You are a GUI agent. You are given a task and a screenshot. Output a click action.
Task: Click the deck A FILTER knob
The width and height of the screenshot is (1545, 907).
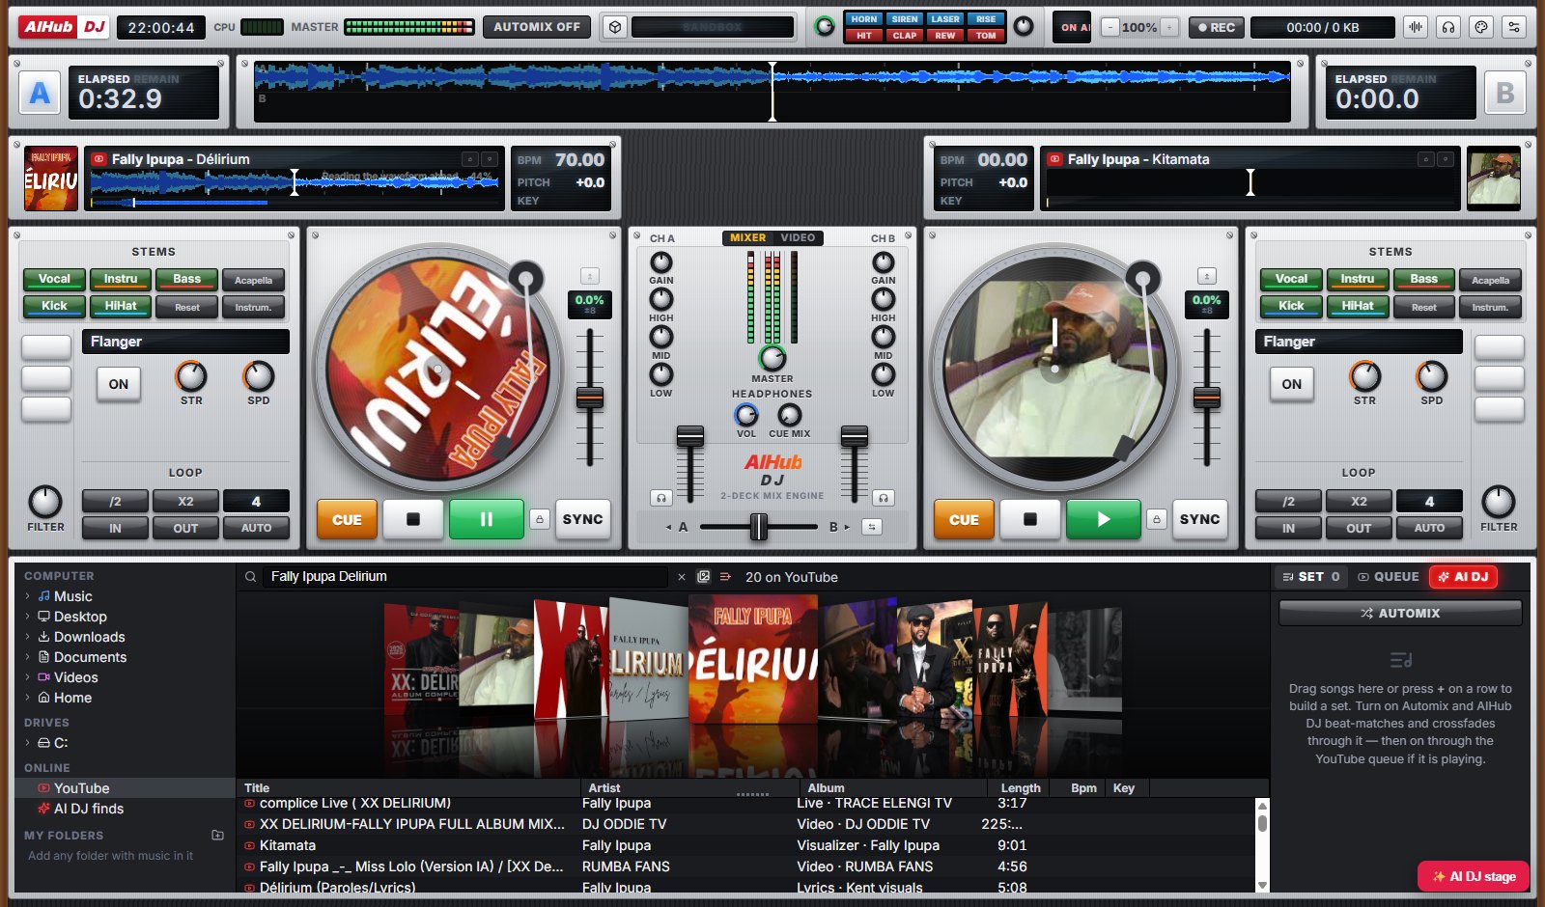point(45,502)
